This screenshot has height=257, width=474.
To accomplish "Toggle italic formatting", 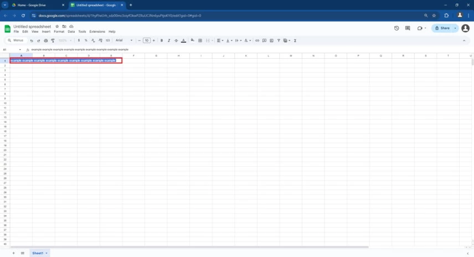I will point(169,40).
